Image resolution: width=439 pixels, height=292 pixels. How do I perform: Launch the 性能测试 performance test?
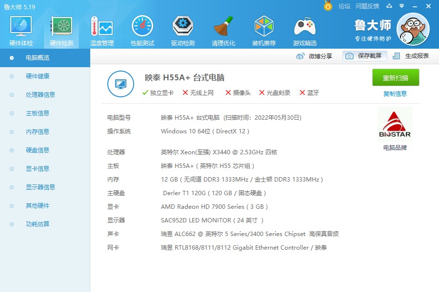click(142, 29)
